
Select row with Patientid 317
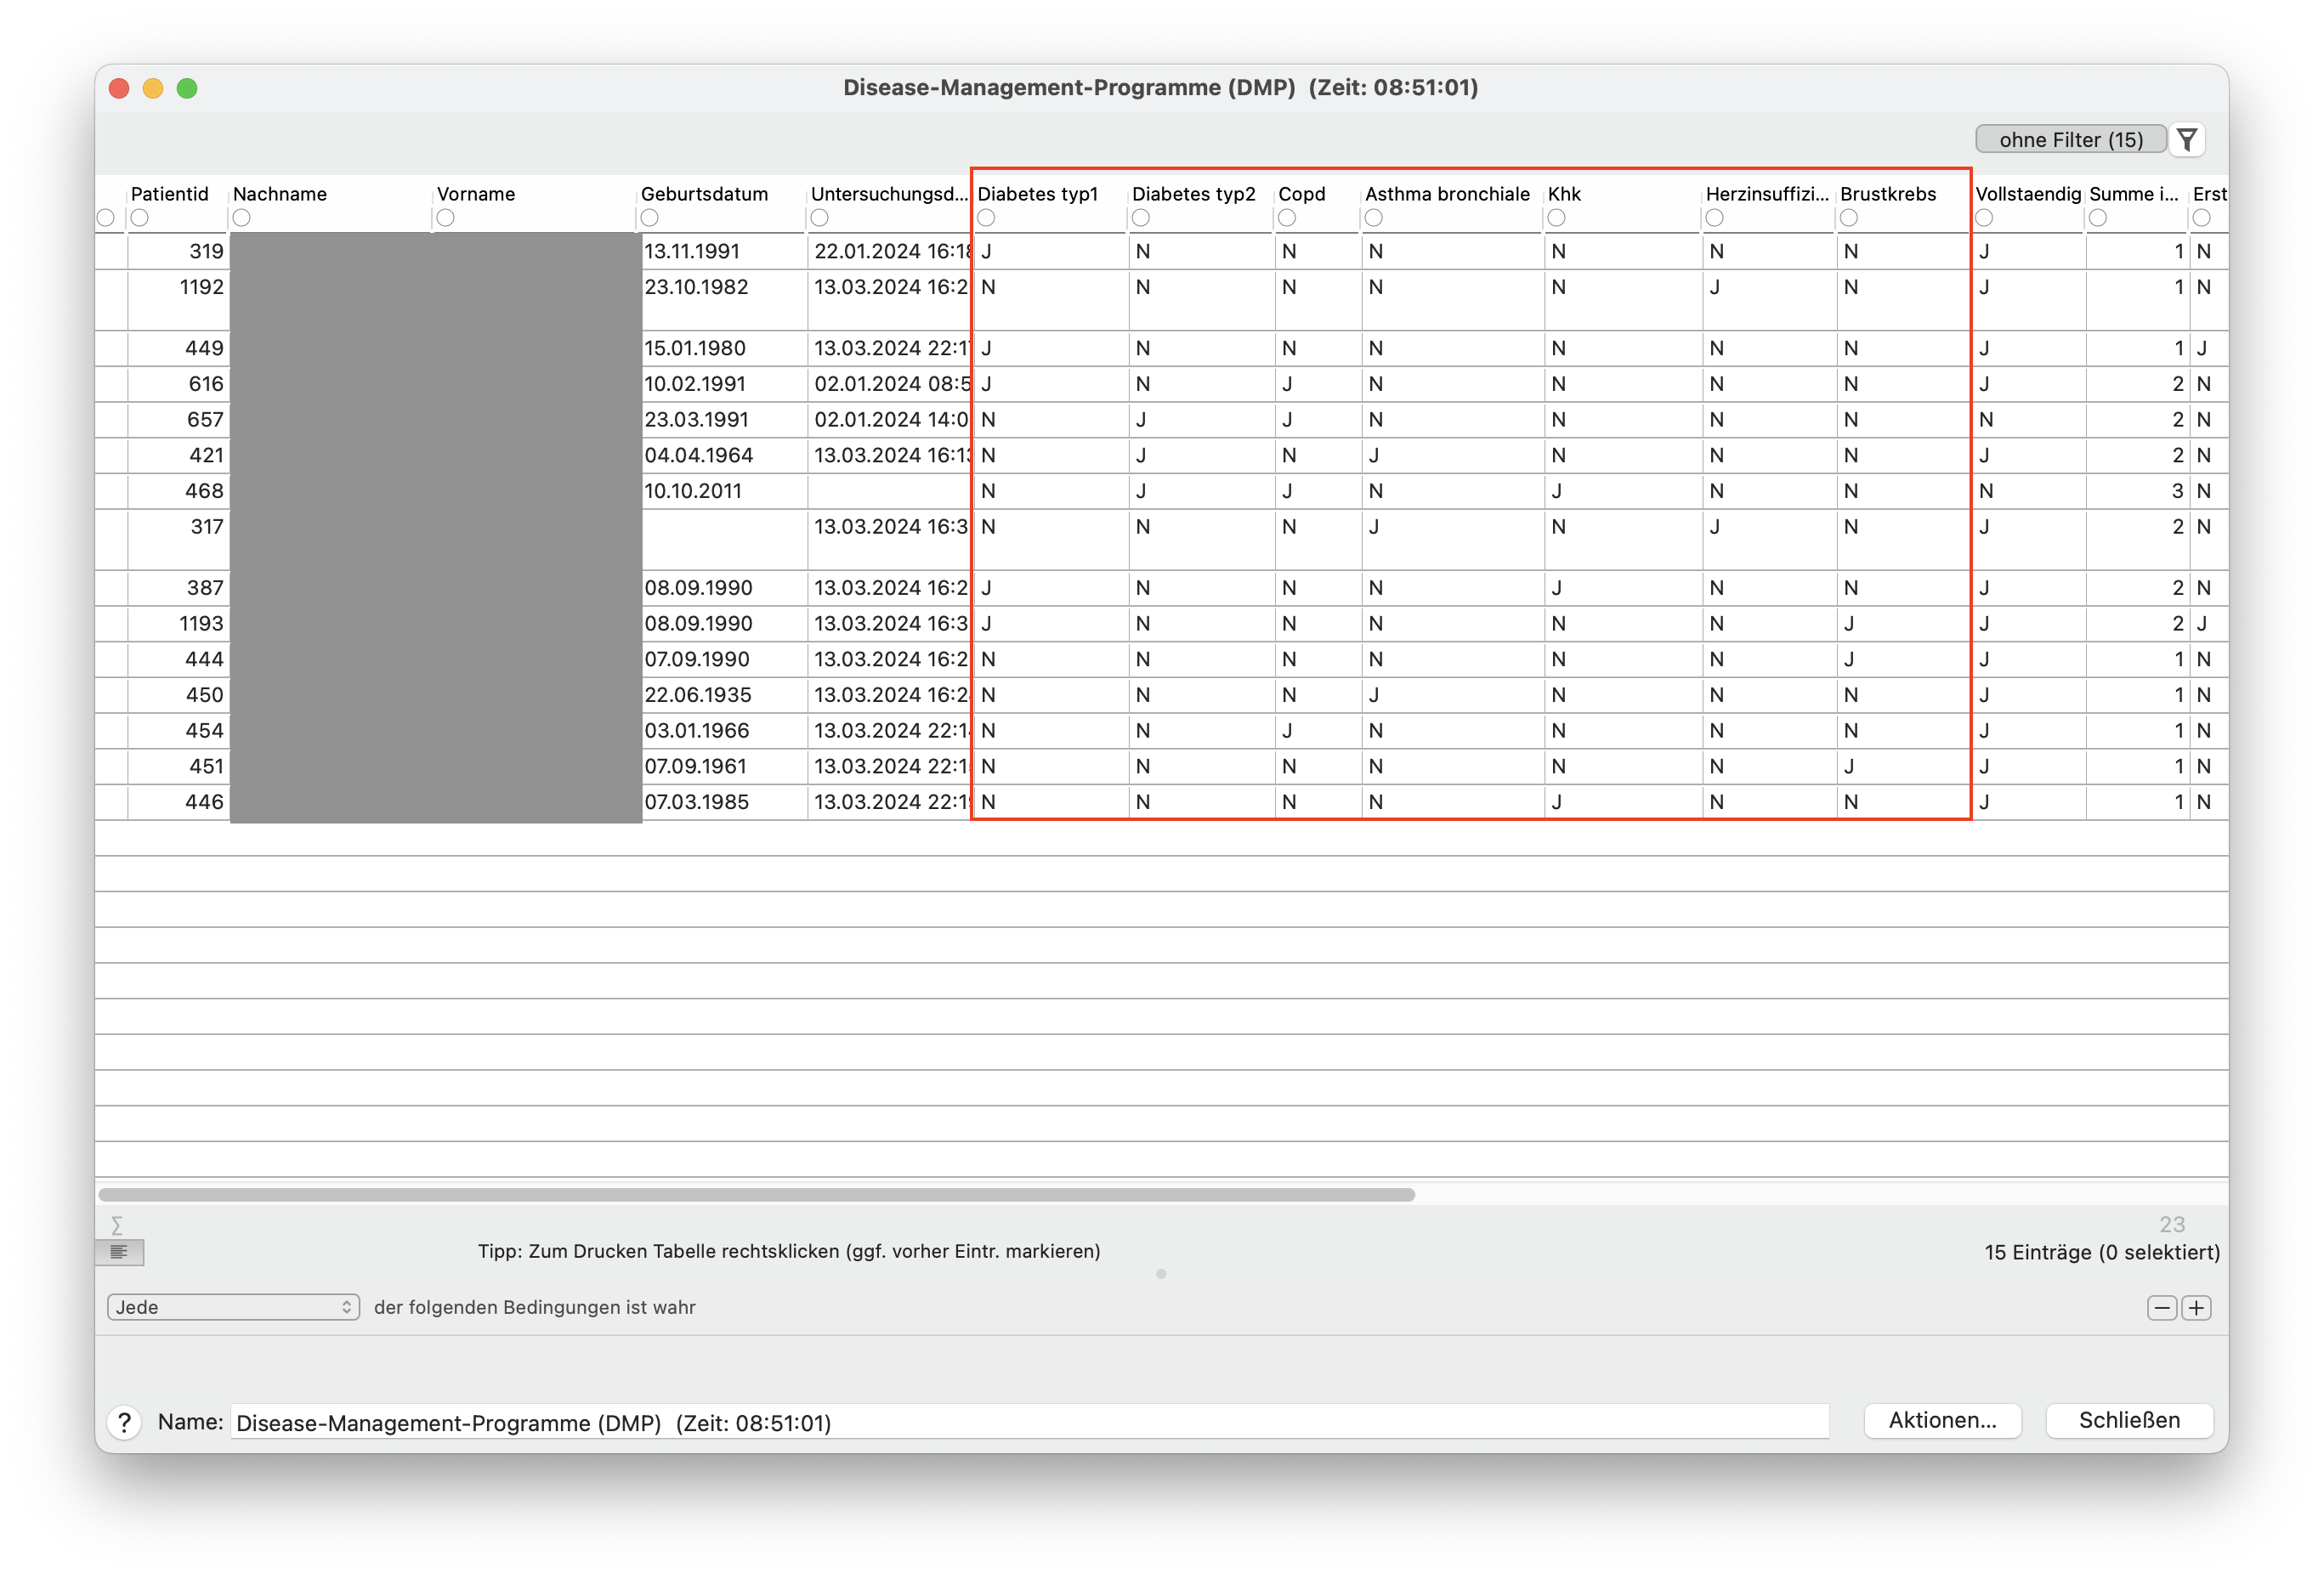point(1162,540)
